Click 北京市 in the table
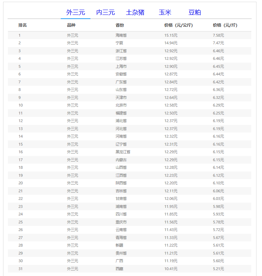The width and height of the screenshot is (262, 276). click(x=121, y=105)
